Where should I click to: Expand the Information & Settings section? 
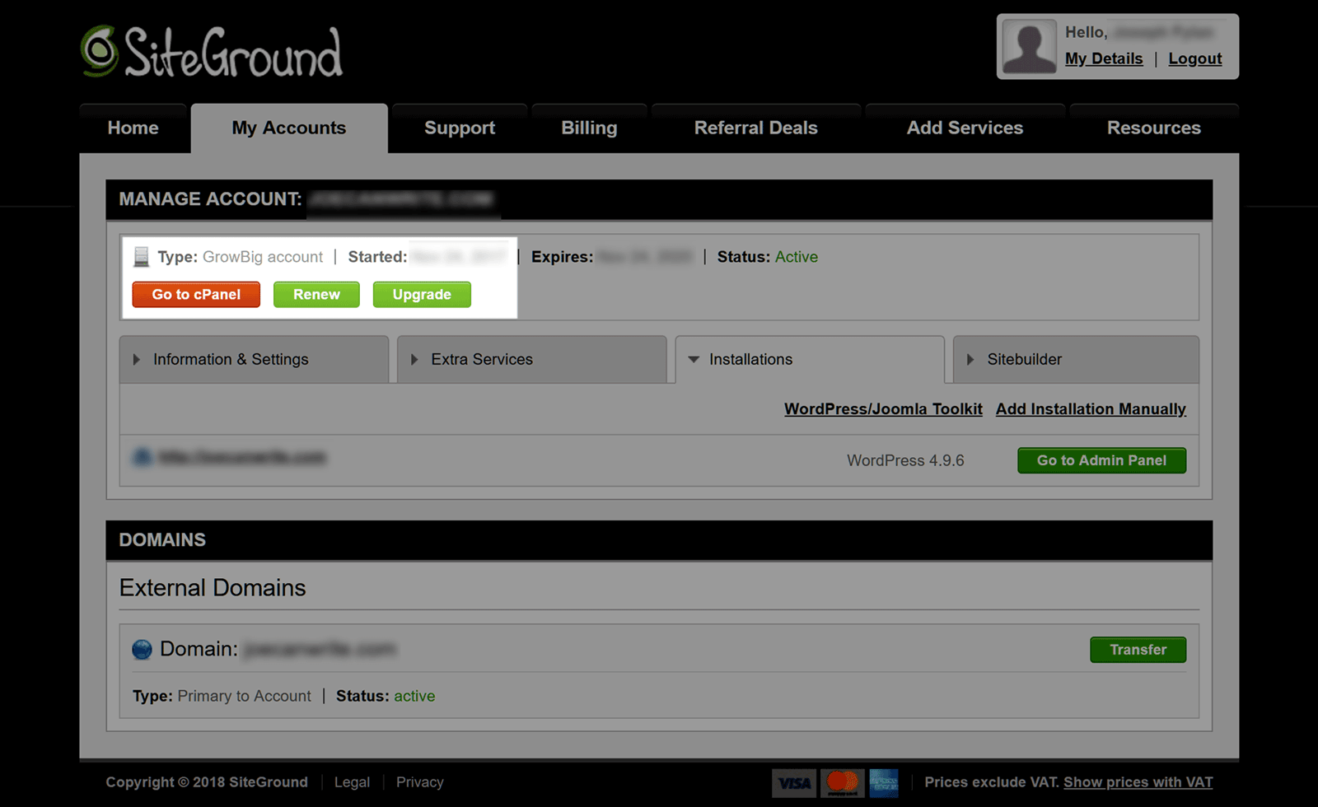pyautogui.click(x=254, y=359)
